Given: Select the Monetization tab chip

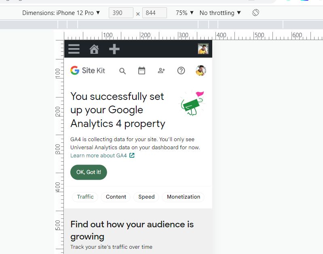Looking at the screenshot, I should [x=184, y=197].
